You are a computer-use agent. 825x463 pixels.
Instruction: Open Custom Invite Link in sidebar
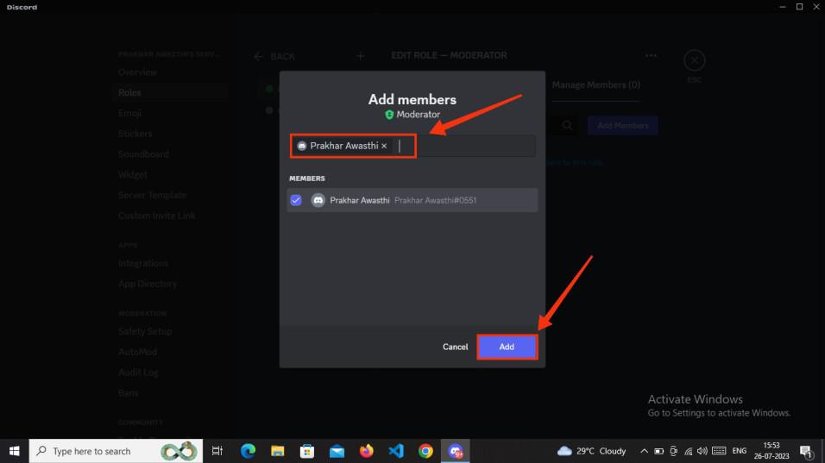point(157,216)
